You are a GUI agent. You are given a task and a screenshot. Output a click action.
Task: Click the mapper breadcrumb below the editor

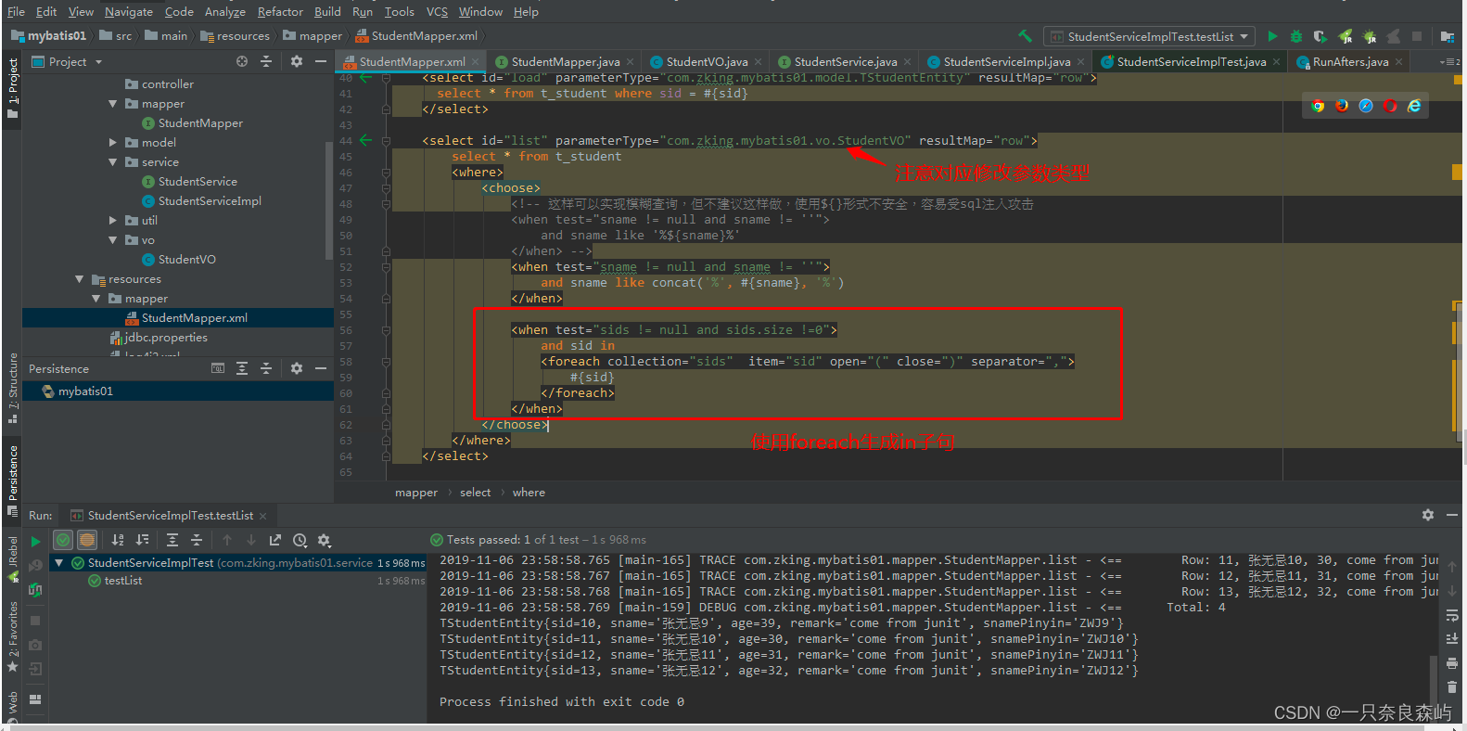(415, 493)
